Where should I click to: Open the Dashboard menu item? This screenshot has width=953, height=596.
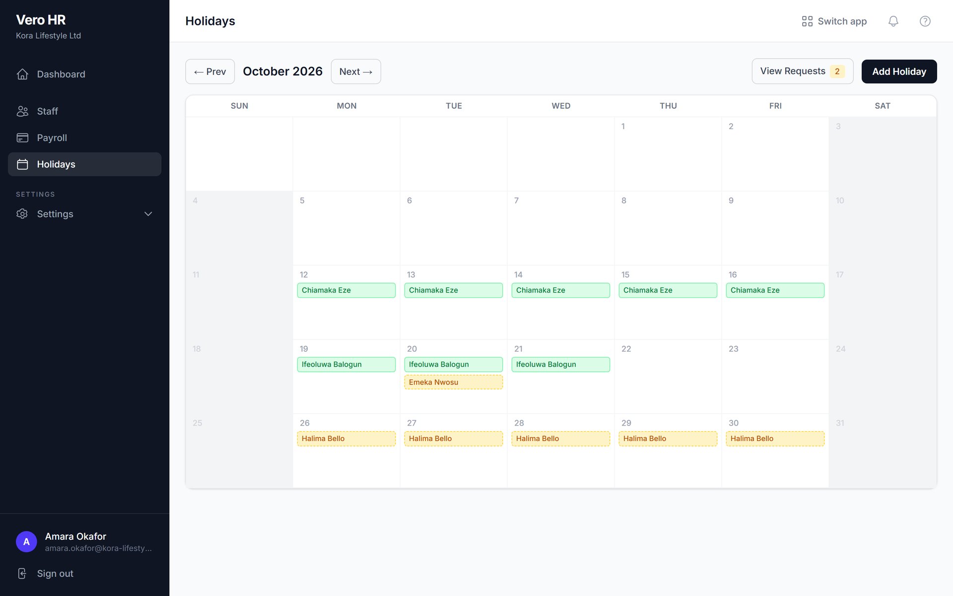point(84,74)
